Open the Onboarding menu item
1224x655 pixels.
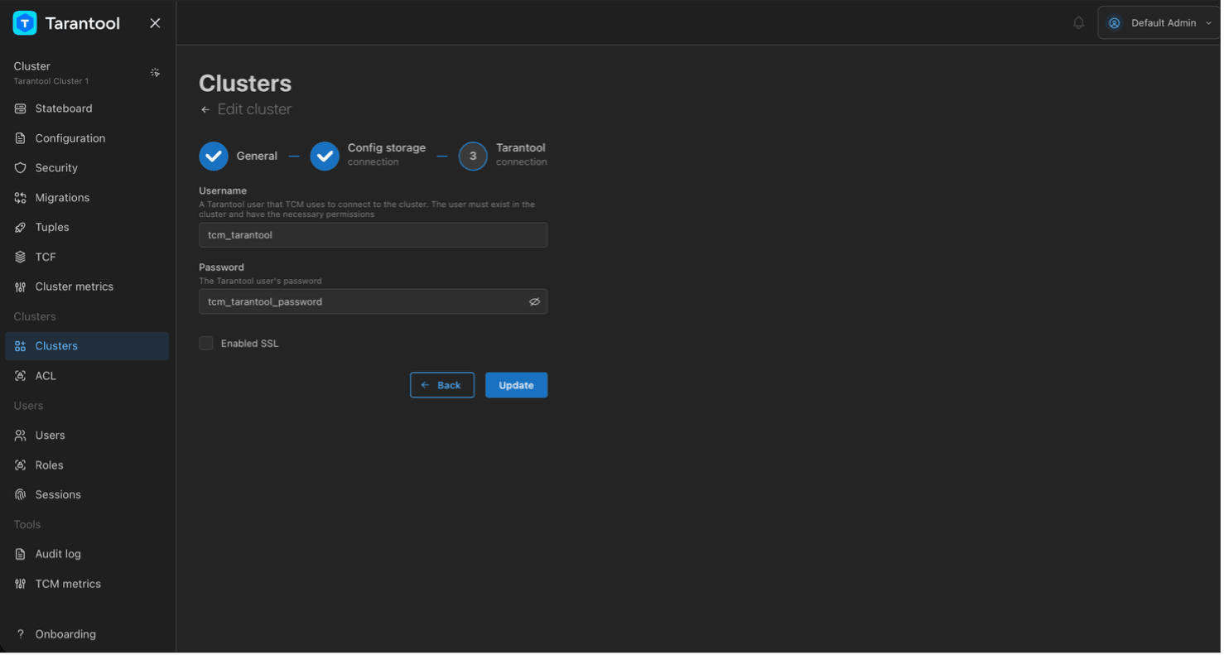tap(87, 636)
